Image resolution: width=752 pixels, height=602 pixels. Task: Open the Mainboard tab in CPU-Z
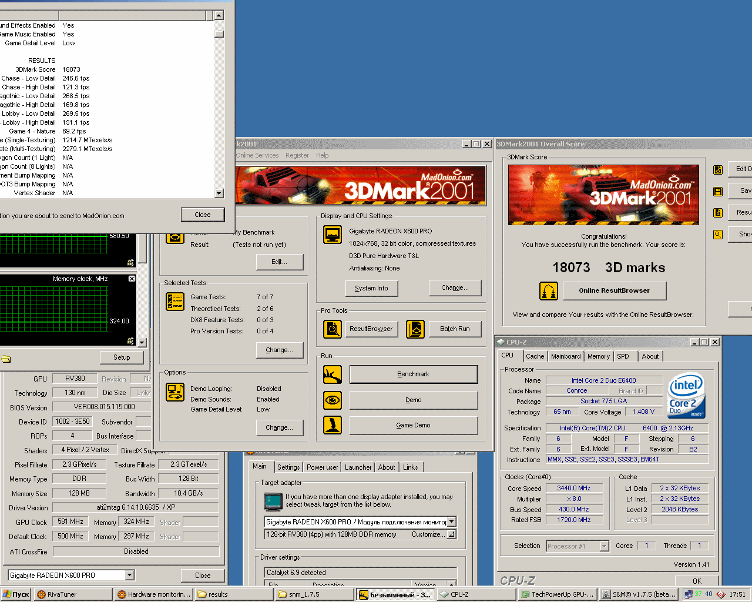click(566, 356)
